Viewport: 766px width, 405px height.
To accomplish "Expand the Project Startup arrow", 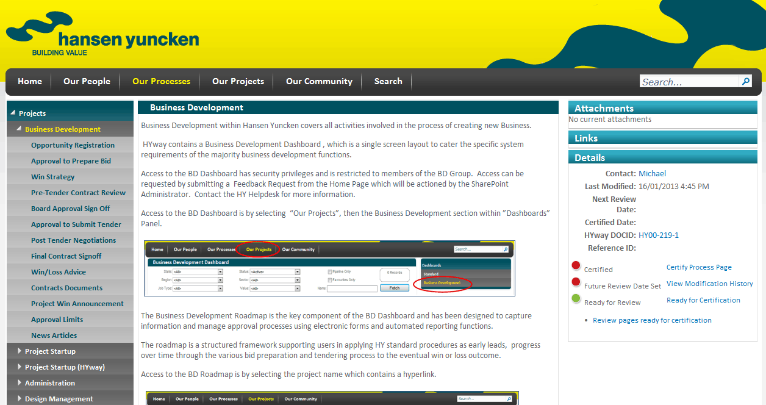I will click(x=20, y=351).
